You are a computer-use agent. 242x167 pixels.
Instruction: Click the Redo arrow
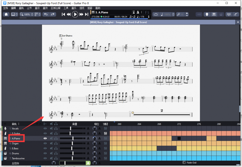[53, 14]
